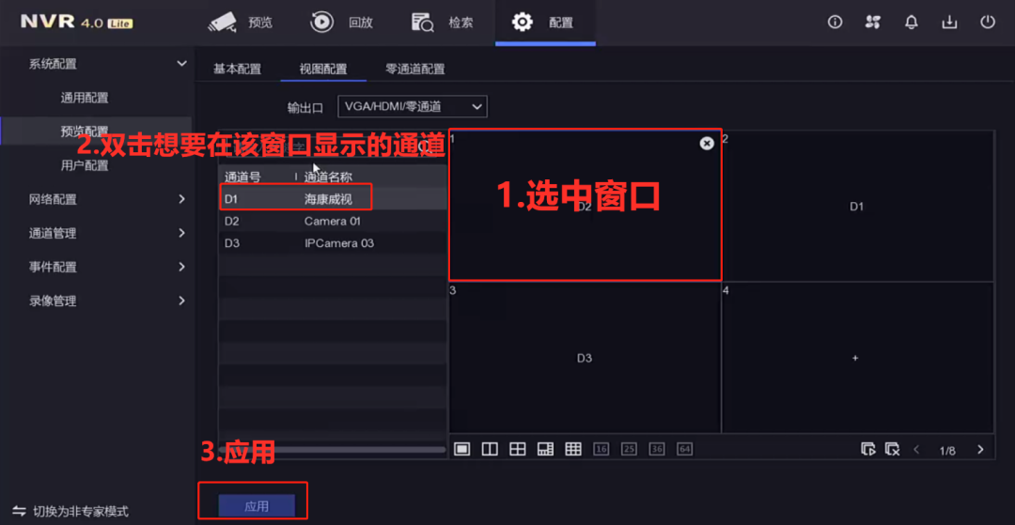1015x525 pixels.
Task: Remove channel from window 1 with X
Action: [707, 144]
